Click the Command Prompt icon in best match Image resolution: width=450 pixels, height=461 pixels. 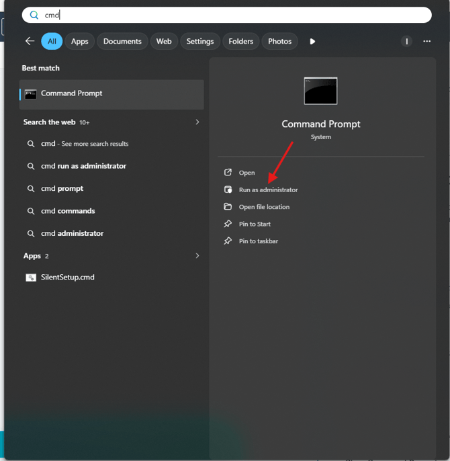pos(31,94)
